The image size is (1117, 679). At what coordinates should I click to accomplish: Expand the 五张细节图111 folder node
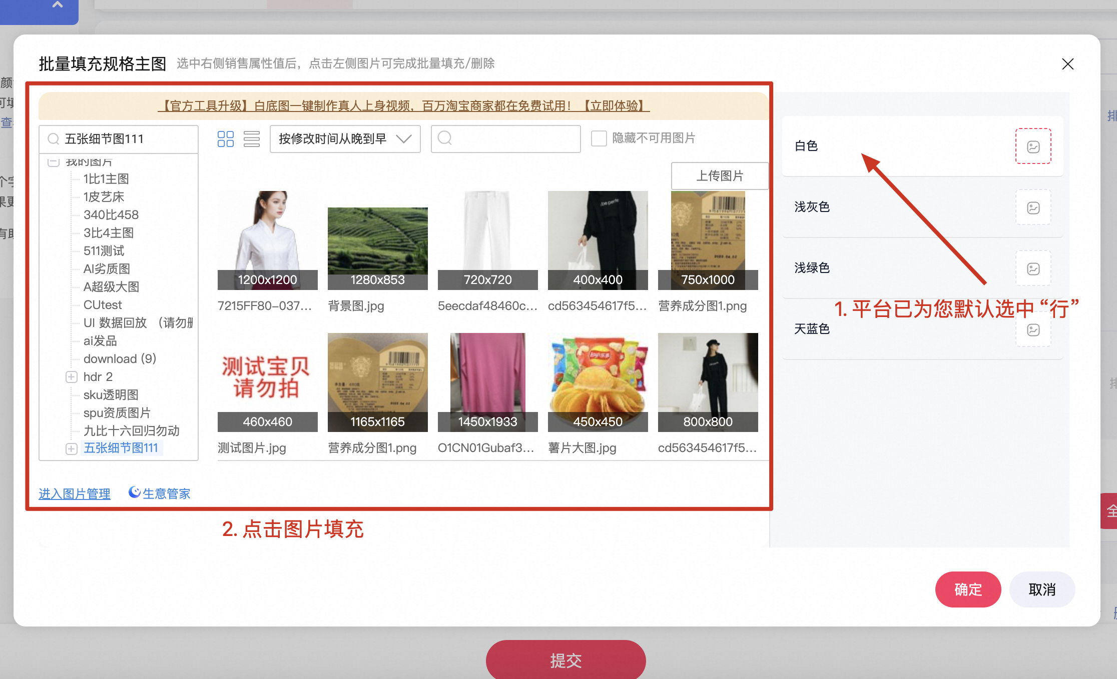(72, 448)
